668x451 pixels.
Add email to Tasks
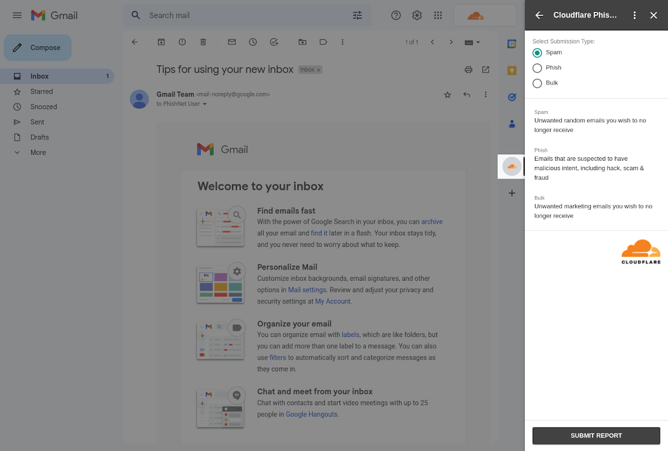(274, 42)
